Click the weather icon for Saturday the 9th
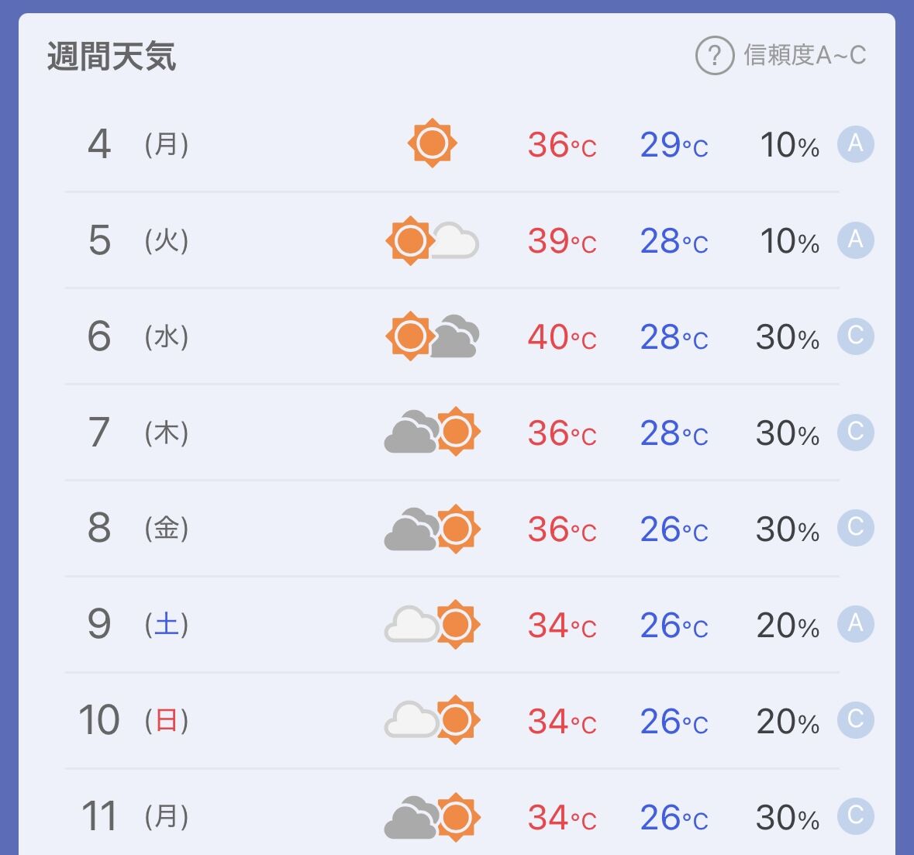This screenshot has height=855, width=914. [x=432, y=625]
